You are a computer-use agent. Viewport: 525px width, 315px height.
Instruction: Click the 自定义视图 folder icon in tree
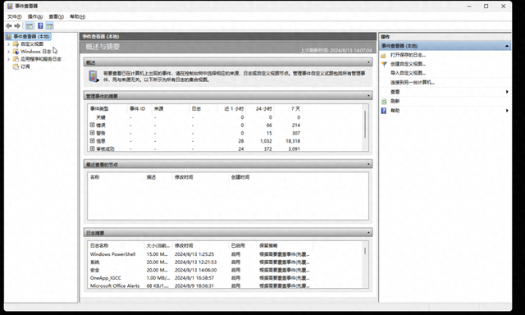click(16, 43)
